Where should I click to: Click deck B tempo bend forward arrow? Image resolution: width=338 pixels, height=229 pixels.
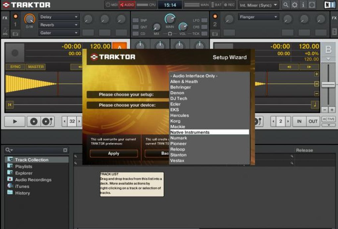pos(309,67)
